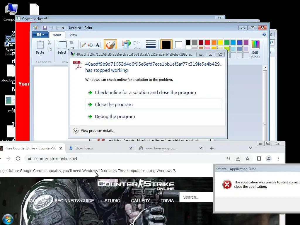Open Edit colors in Paint
300x225 pixels.
point(255,49)
